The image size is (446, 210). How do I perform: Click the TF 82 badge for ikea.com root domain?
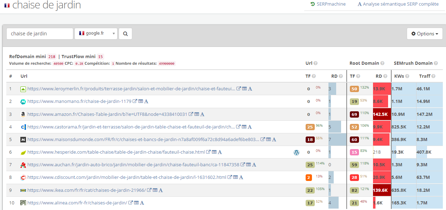tap(354, 190)
